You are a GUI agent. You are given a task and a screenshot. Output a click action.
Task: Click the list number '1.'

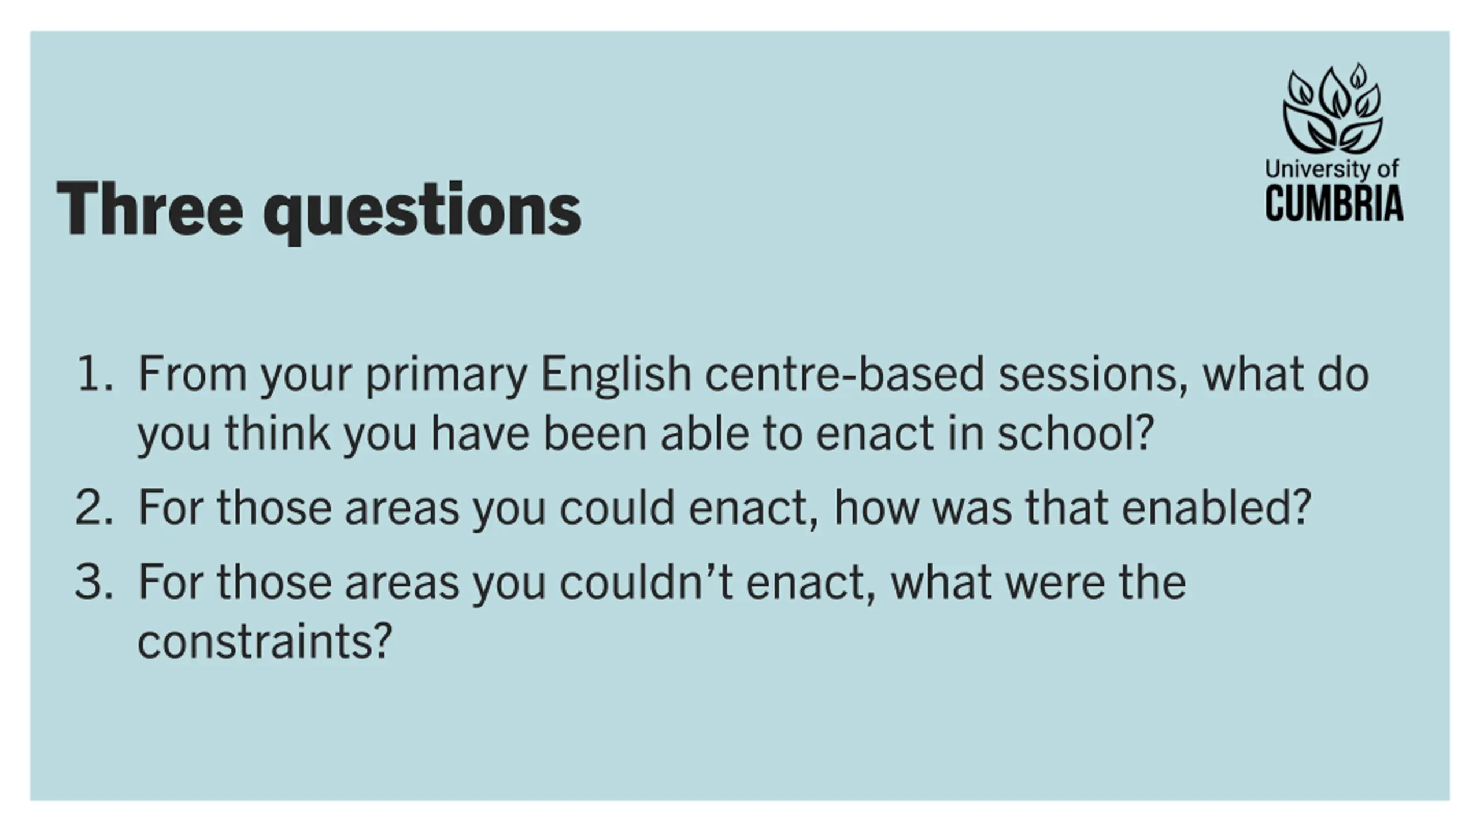pos(96,374)
